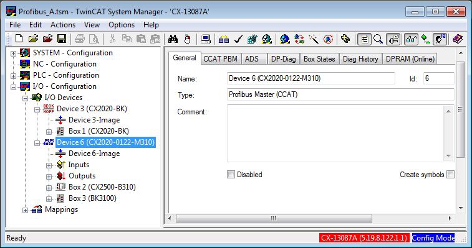Click the Print Preview toolbar icon

pyautogui.click(x=94, y=39)
